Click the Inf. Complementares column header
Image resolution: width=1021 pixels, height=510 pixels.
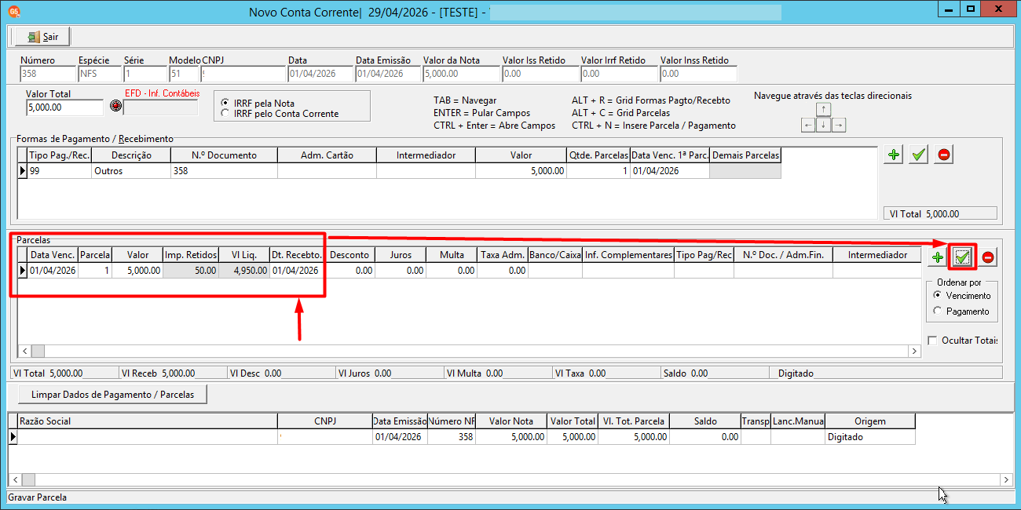pos(628,255)
